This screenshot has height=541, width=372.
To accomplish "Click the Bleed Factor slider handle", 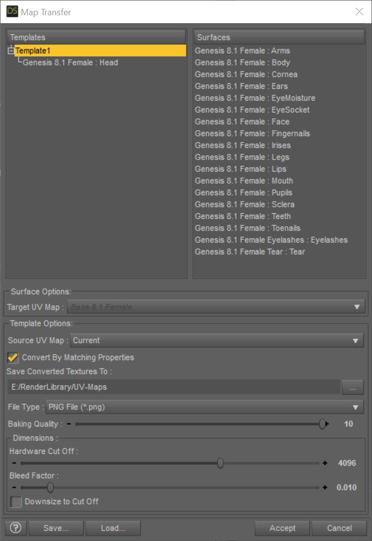I will point(50,487).
